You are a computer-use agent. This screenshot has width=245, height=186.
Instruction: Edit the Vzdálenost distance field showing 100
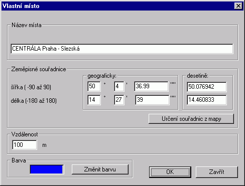click(25, 145)
